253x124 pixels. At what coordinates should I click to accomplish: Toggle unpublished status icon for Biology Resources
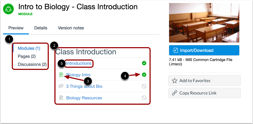click(x=144, y=98)
